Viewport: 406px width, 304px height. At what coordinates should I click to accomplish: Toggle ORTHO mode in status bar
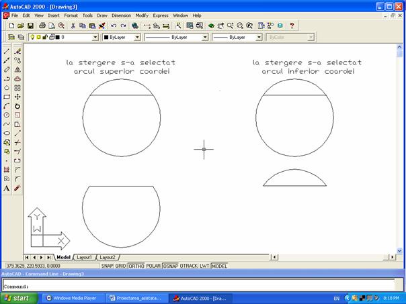pos(136,266)
